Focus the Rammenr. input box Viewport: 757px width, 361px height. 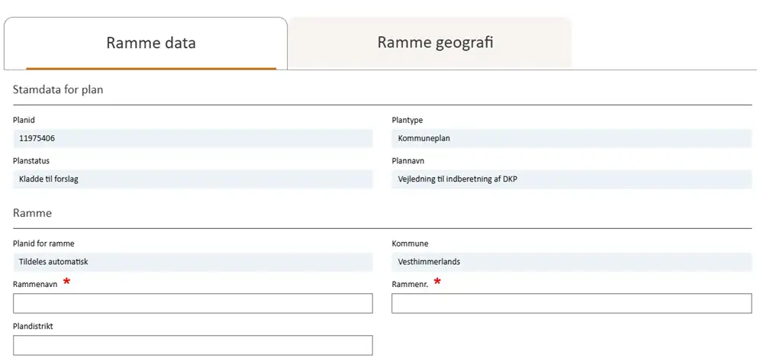(x=571, y=303)
